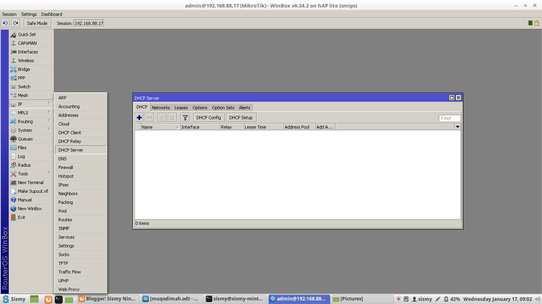Open New Terminal from sidebar
Screen dimensions: 542x304
31,182
